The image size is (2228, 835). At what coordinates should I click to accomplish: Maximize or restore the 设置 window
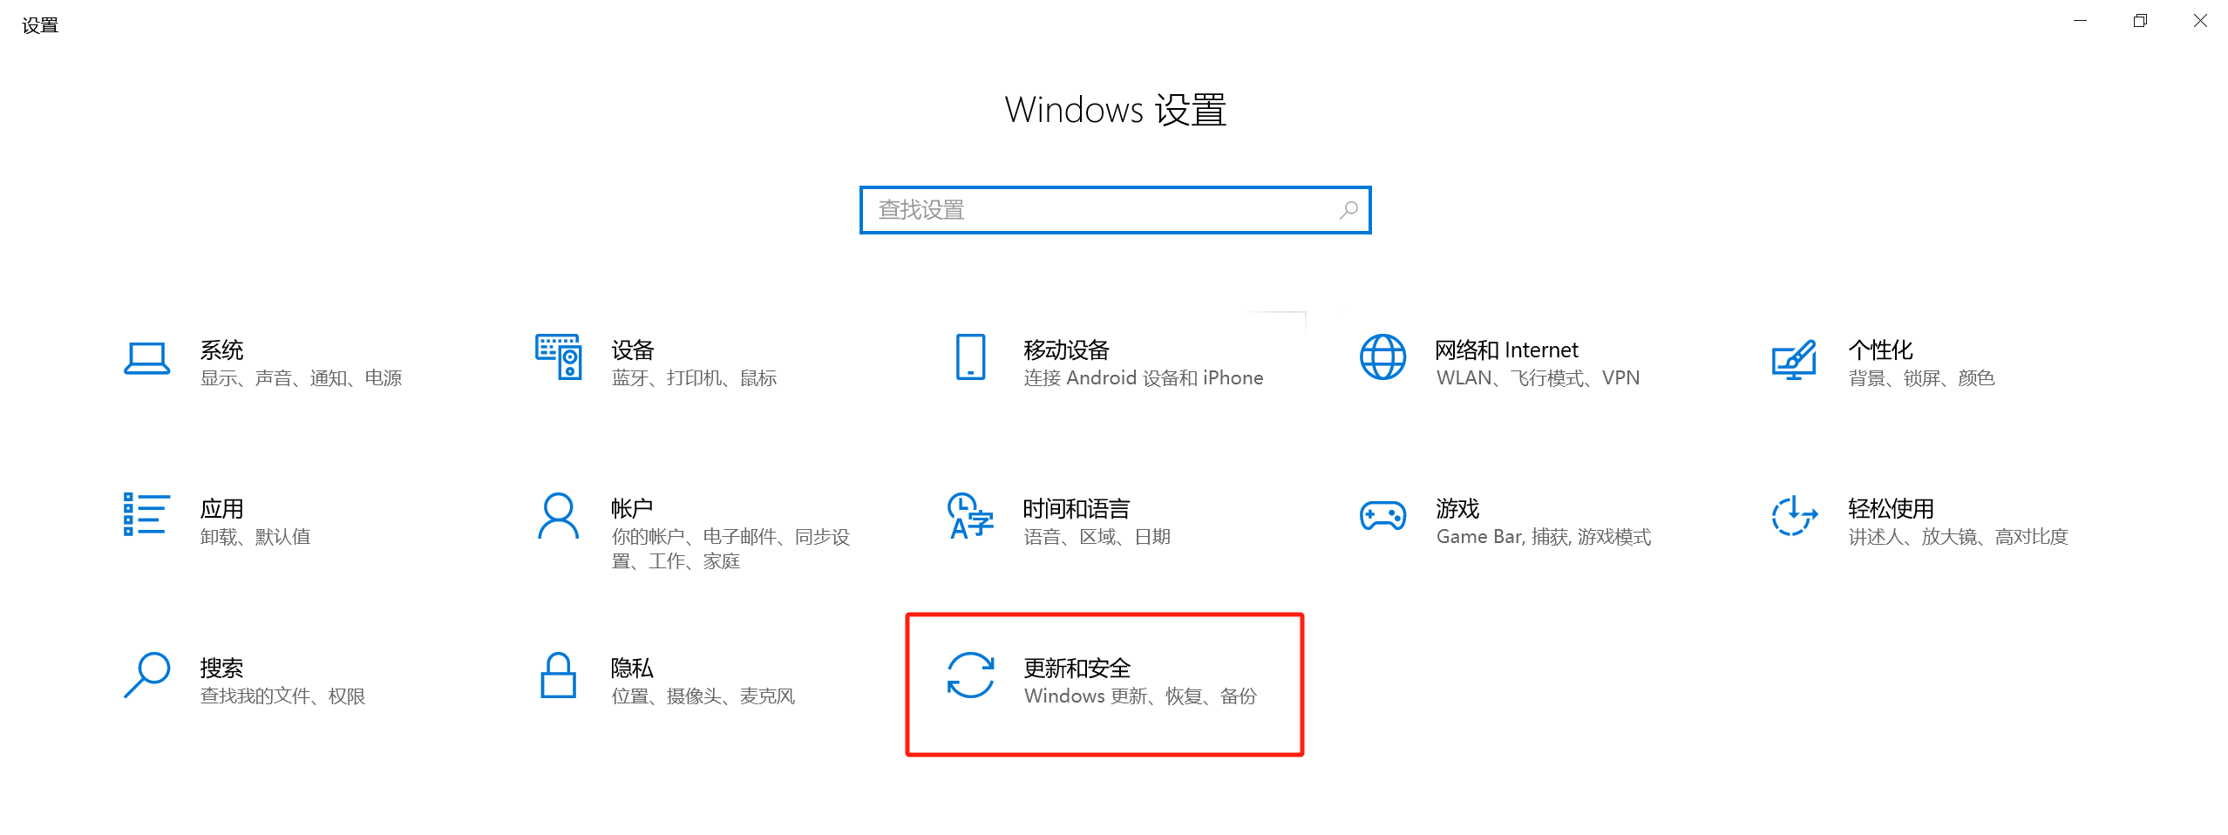tap(2140, 21)
